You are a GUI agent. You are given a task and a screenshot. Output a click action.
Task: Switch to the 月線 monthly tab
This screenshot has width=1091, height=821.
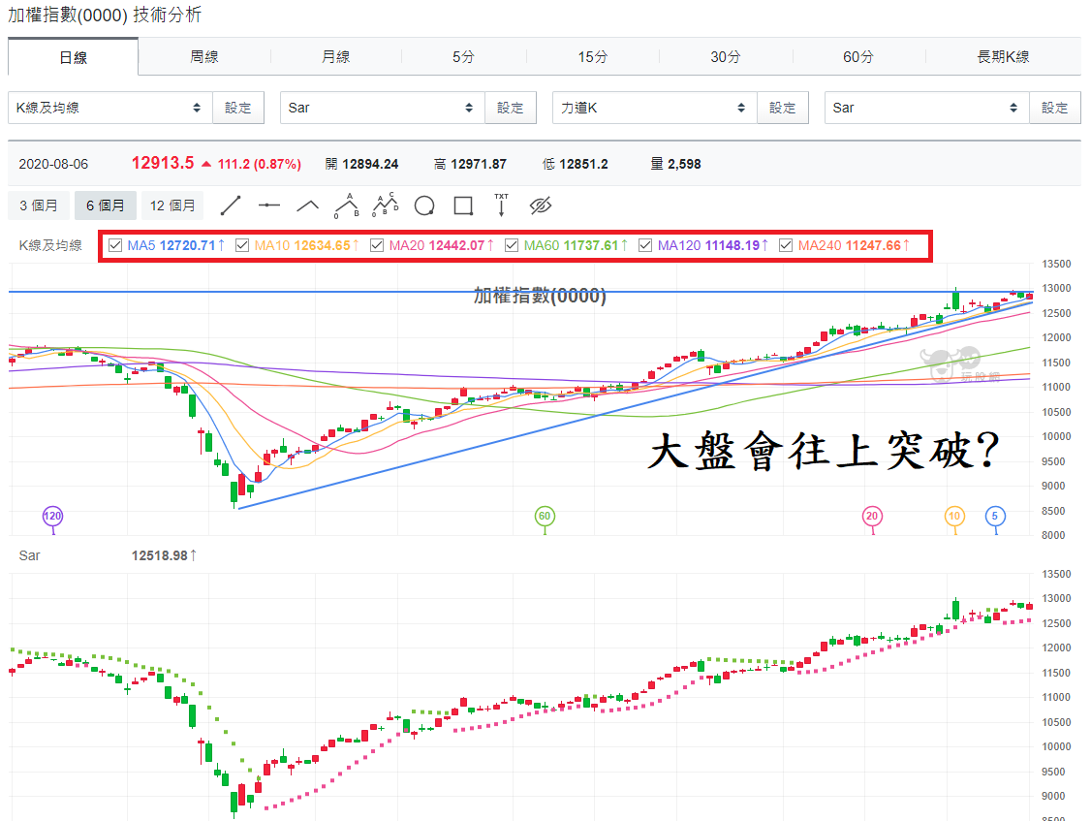tap(335, 56)
